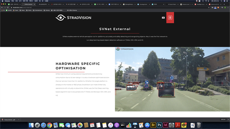Open the Startup bookmarks folder
The image size is (230, 129).
click(x=47, y=10)
